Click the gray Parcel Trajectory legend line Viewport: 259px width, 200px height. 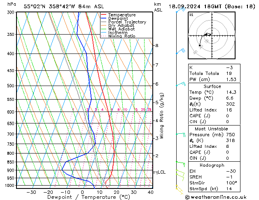tap(104, 22)
